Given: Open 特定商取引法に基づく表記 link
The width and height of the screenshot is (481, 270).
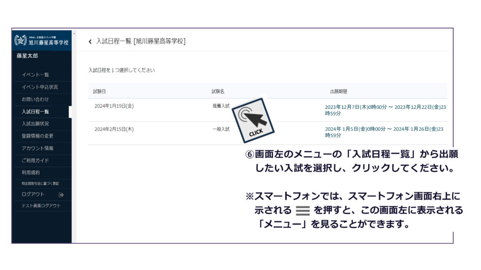Looking at the screenshot, I should [40, 183].
